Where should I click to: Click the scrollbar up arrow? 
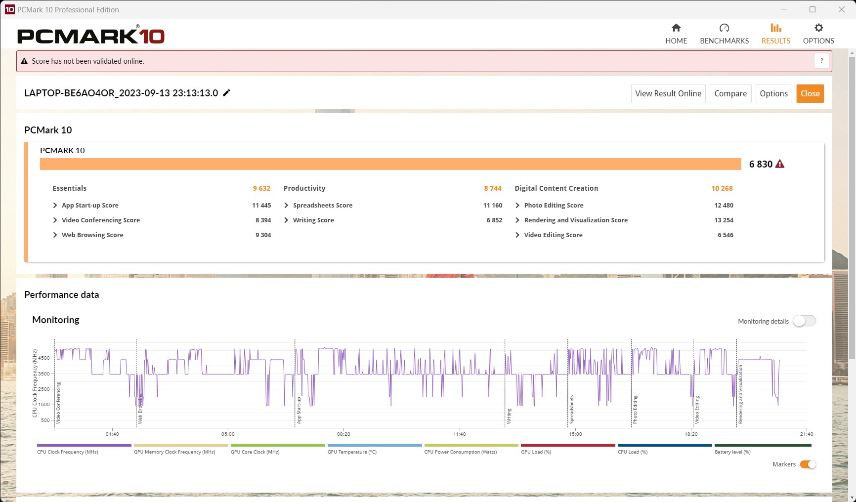coord(852,52)
